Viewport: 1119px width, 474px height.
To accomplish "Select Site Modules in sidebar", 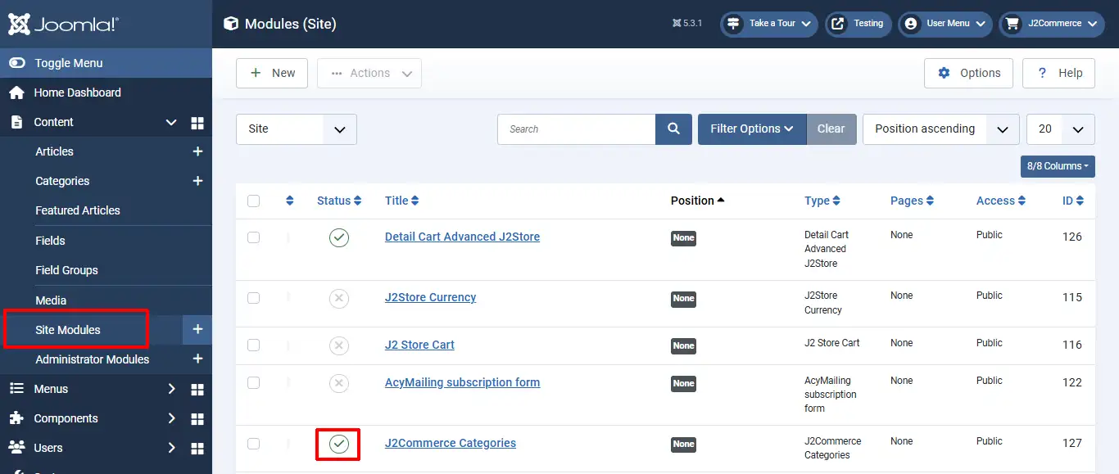I will (x=68, y=330).
